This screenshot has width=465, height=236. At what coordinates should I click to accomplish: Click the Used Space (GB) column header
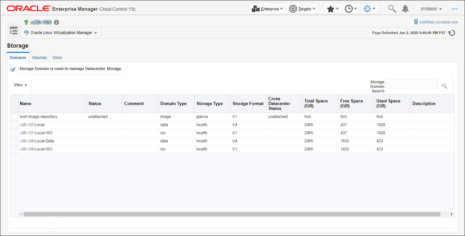pos(393,104)
